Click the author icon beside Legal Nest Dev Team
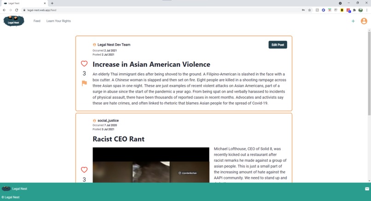Image resolution: width=371 pixels, height=201 pixels. [x=94, y=45]
